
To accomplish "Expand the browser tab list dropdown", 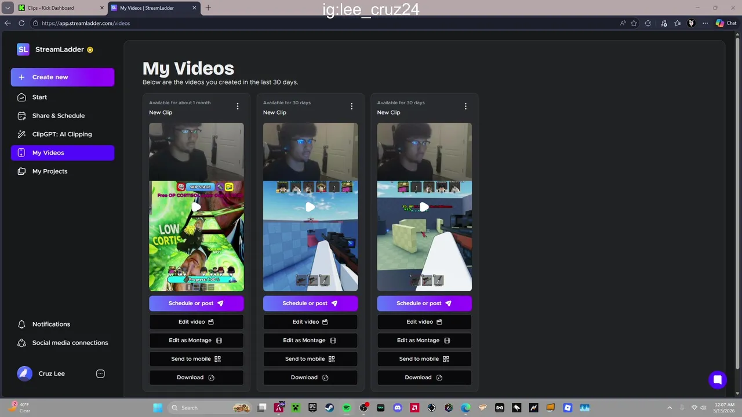I will (8, 8).
